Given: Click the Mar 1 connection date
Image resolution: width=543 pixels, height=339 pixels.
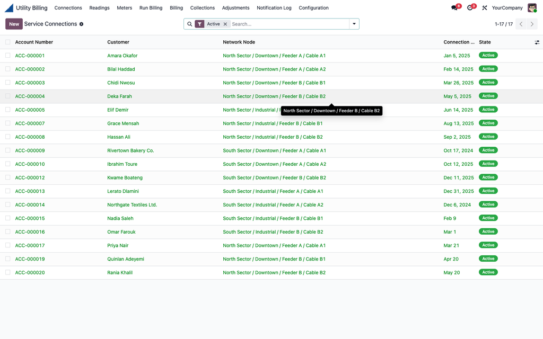Looking at the screenshot, I should 450,232.
